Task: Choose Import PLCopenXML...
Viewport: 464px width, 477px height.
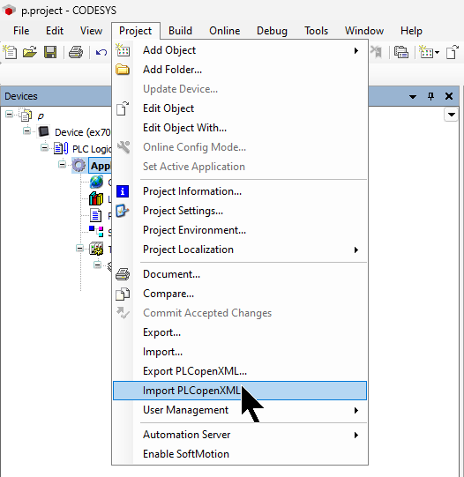Action: click(x=240, y=391)
